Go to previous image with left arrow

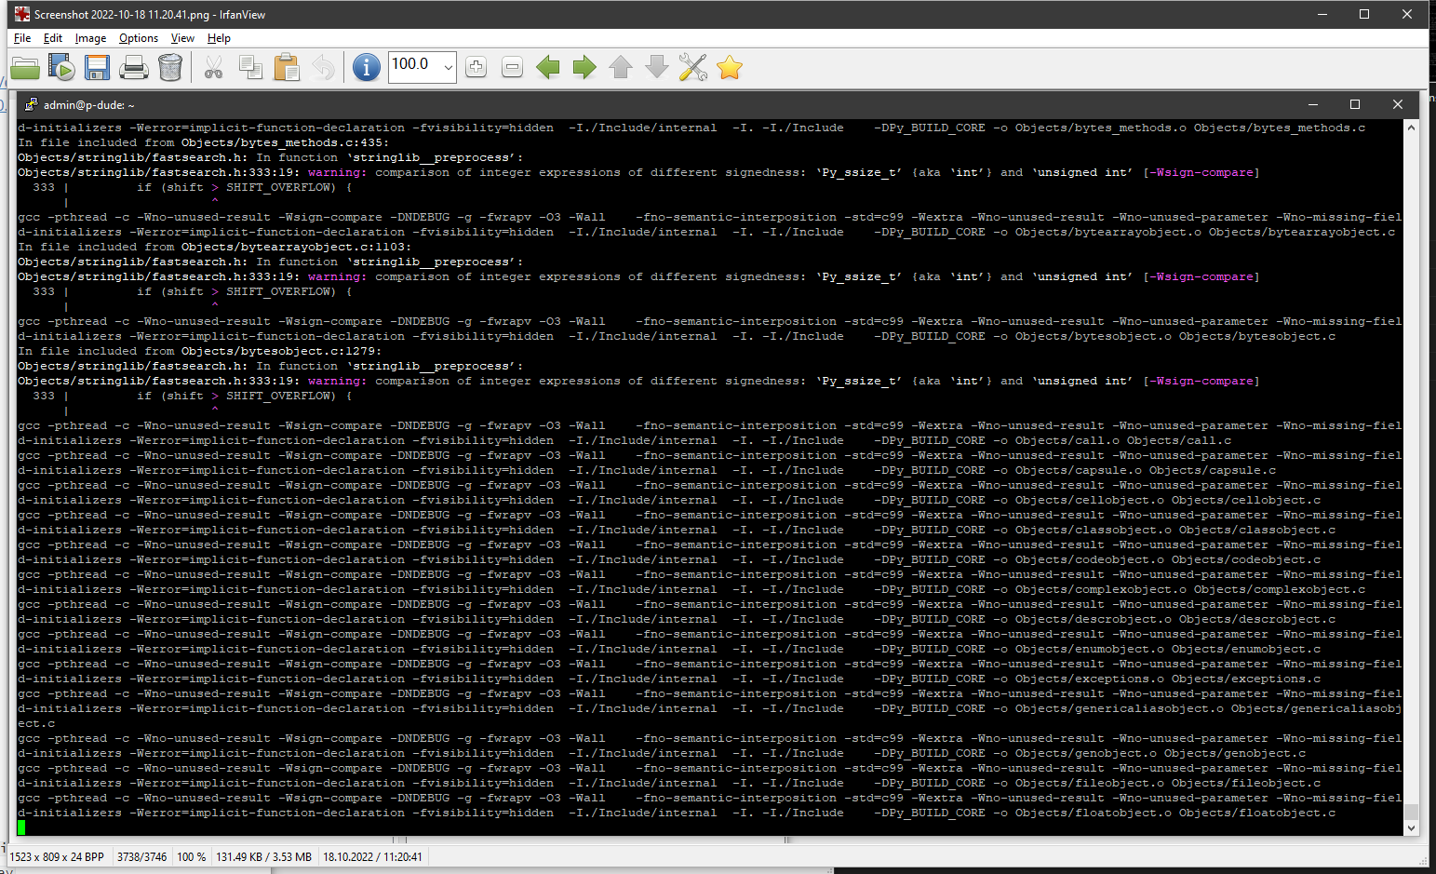point(548,67)
